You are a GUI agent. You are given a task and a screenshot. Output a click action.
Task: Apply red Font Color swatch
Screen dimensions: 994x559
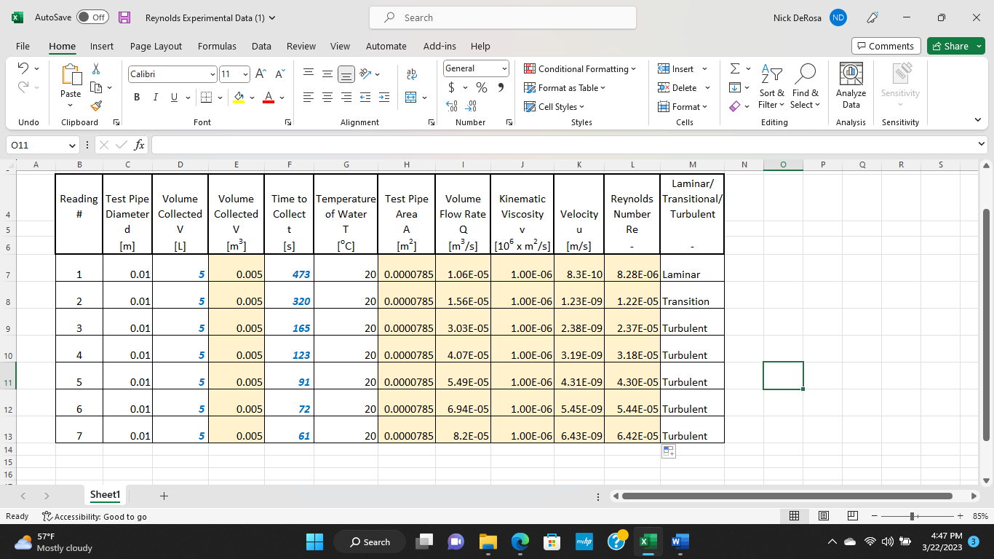tap(268, 98)
